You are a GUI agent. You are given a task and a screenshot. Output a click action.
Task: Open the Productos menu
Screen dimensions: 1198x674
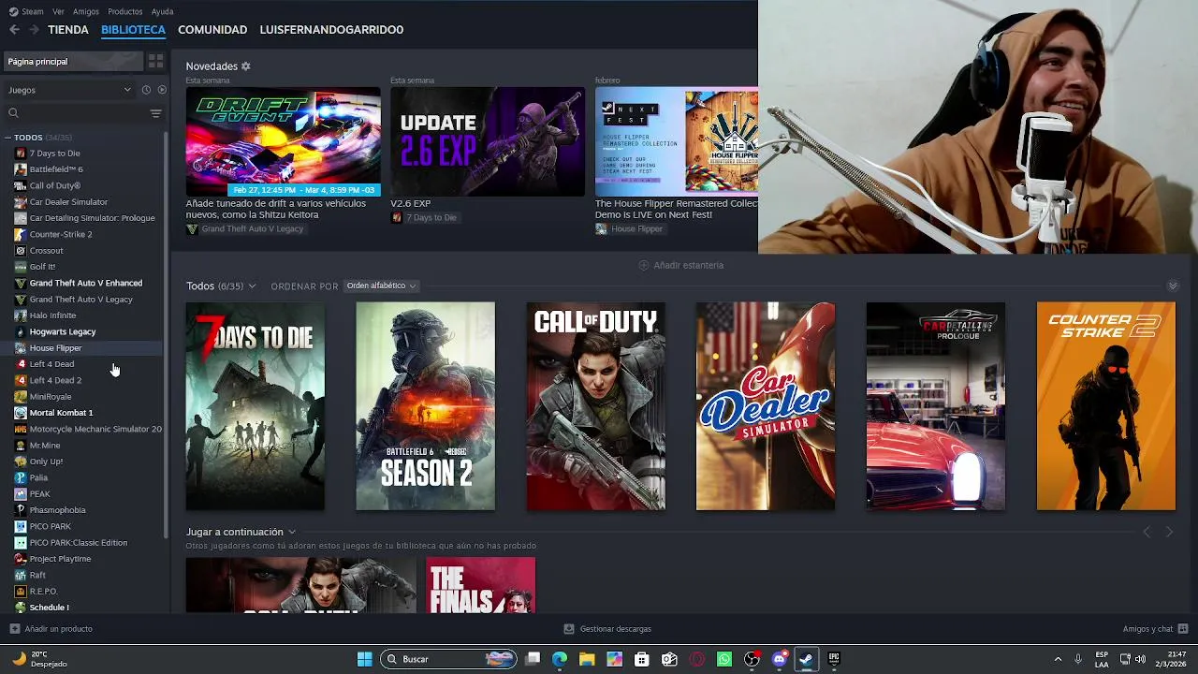coord(125,11)
